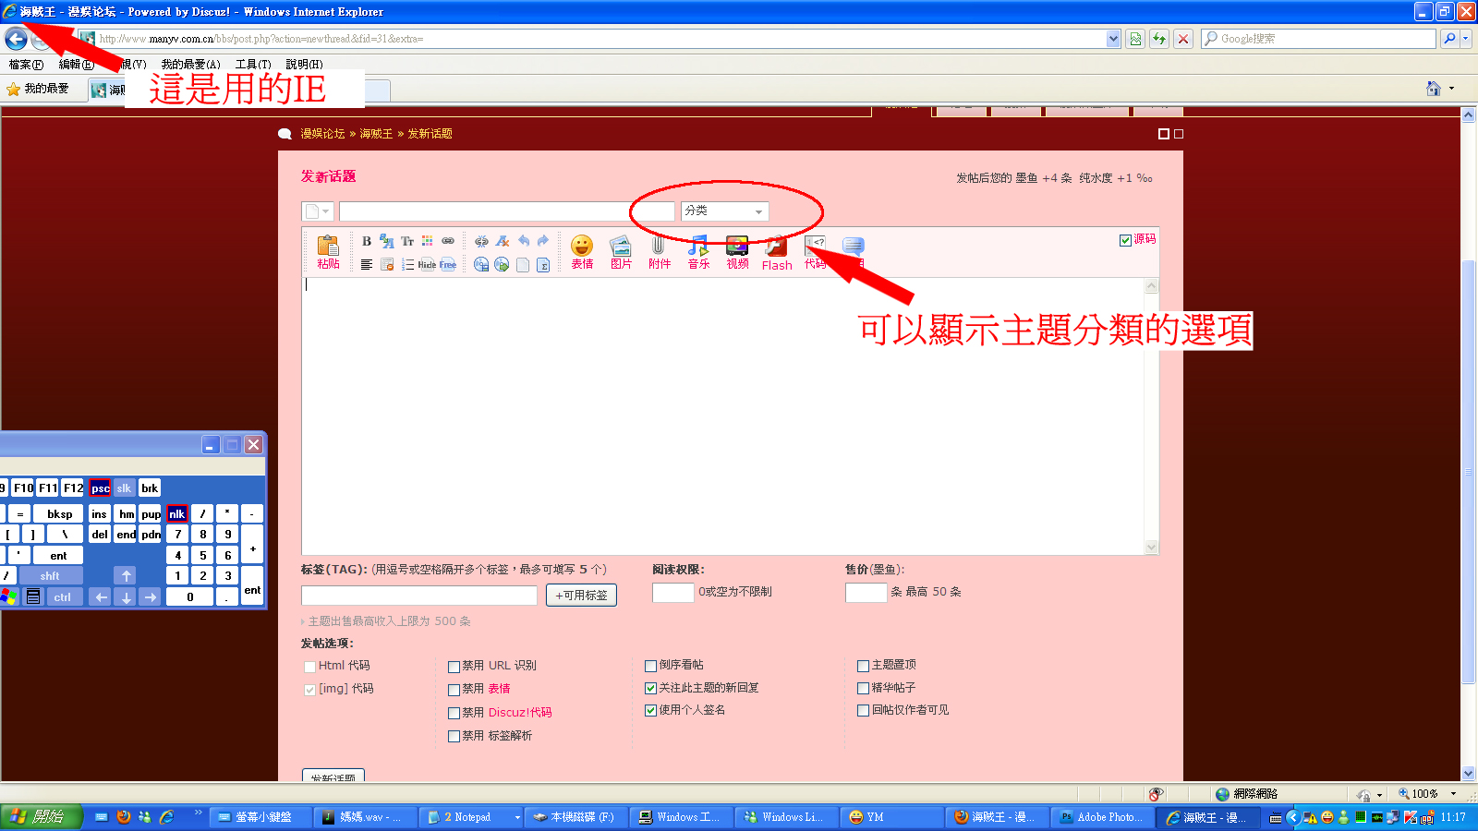Click the 售价 price input box

point(866,593)
